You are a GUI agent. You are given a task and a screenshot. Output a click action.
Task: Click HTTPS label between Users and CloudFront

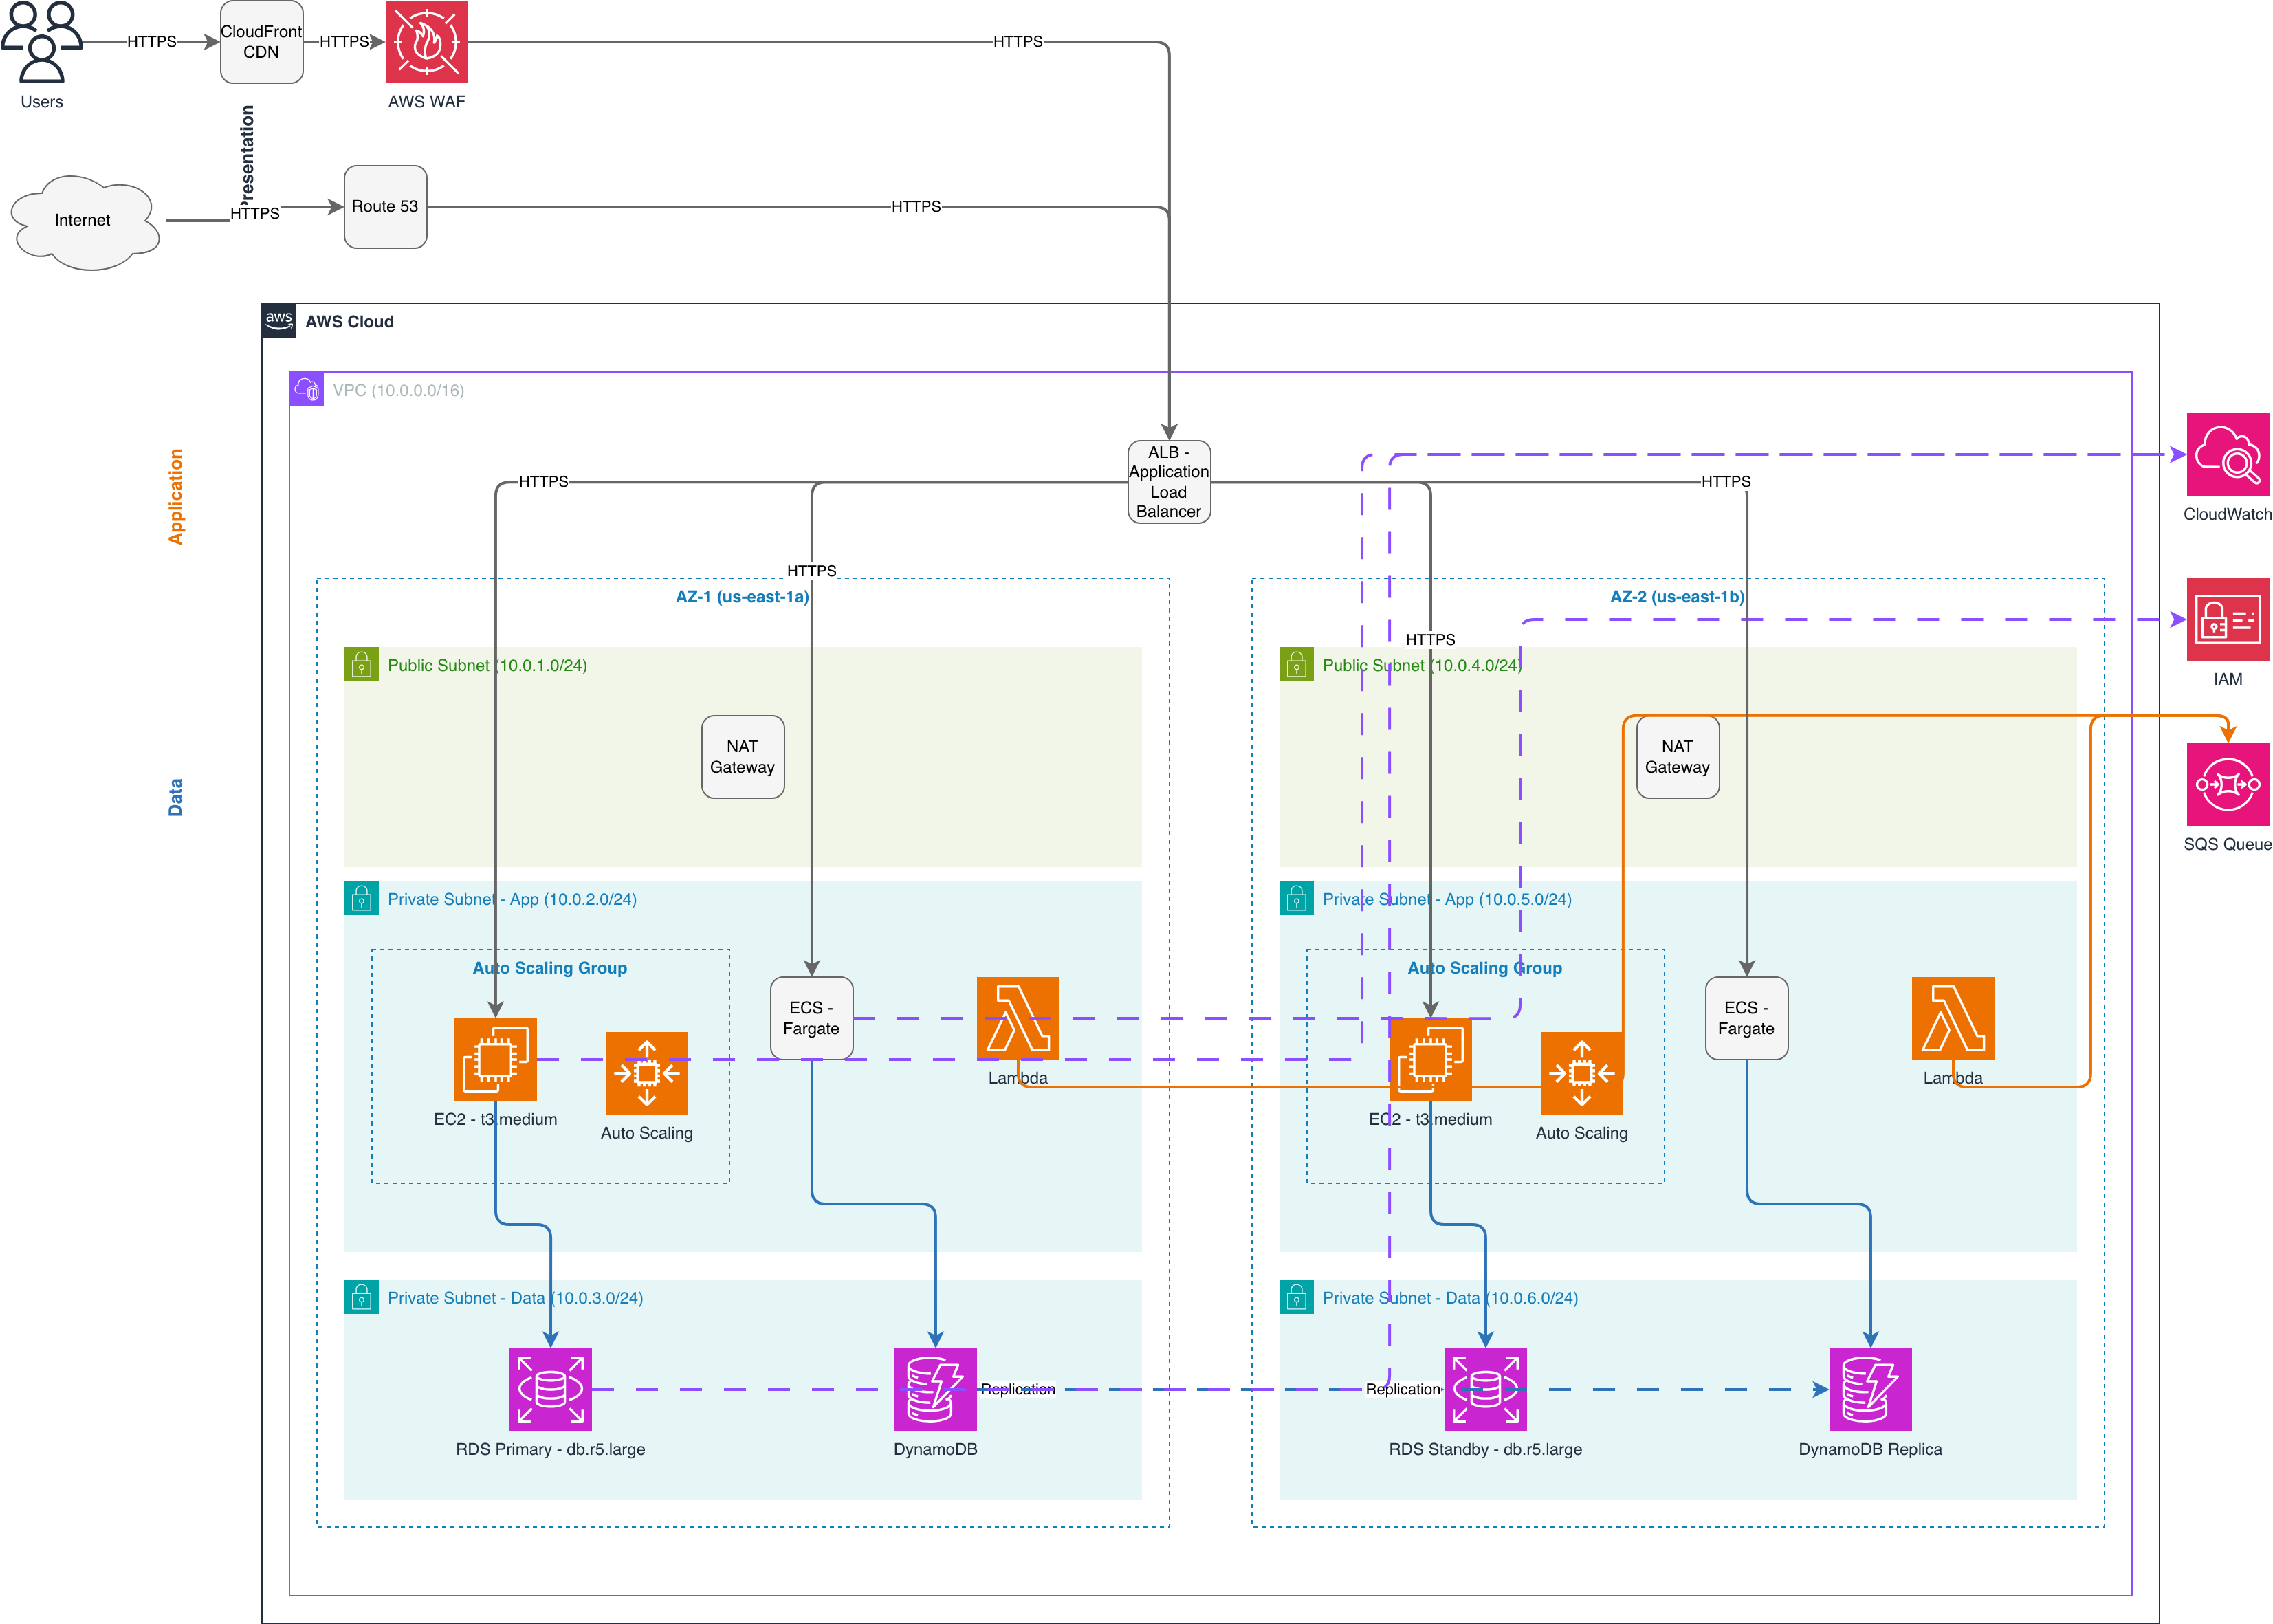152,42
